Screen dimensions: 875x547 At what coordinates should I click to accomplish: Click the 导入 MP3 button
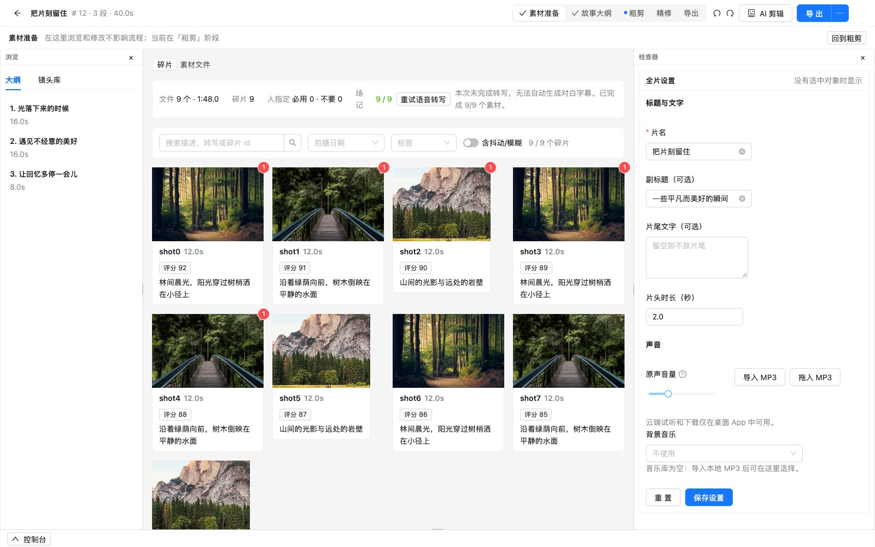(760, 377)
